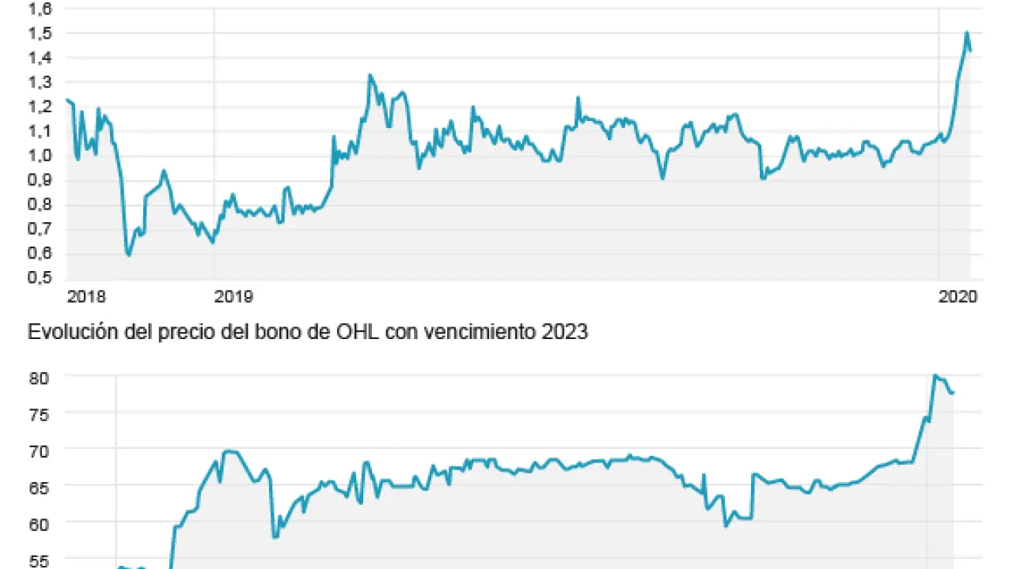Click the 2020 year label
Image resolution: width=1013 pixels, height=569 pixels.
click(x=958, y=296)
